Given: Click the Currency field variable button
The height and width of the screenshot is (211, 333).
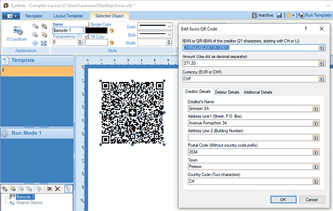Looking at the screenshot, I should [x=321, y=79].
